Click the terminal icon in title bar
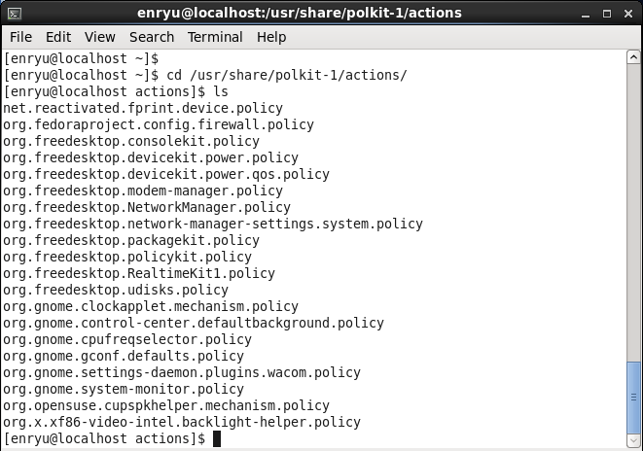Viewport: 643px width, 451px height. (15, 14)
